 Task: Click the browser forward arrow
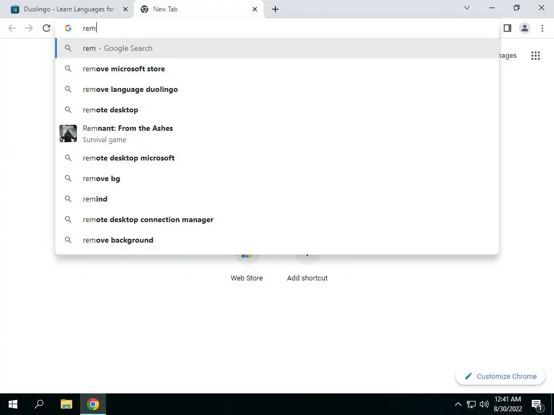tap(29, 28)
